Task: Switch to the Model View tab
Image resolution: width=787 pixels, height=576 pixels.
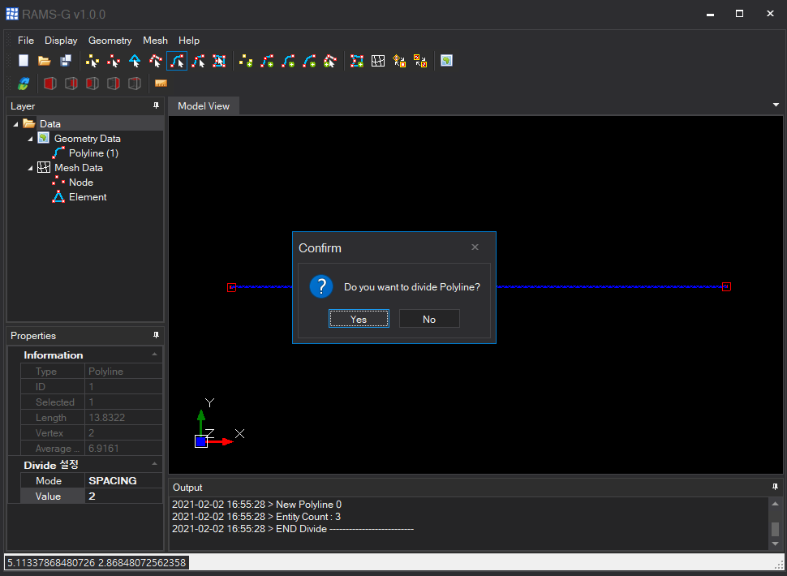Action: coord(204,106)
